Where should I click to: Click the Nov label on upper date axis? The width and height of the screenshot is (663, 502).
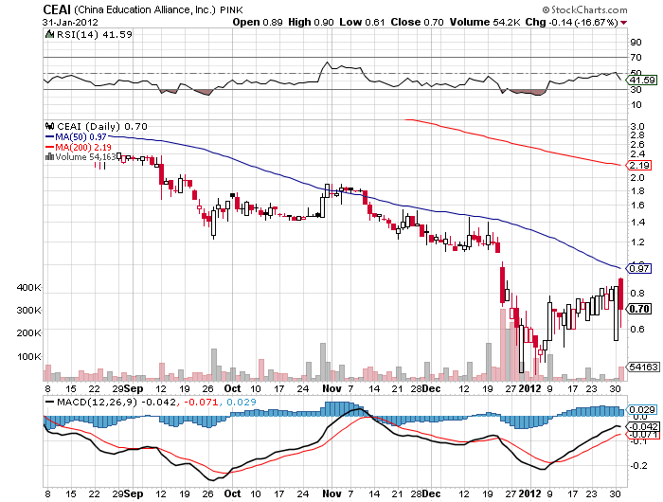coord(331,388)
